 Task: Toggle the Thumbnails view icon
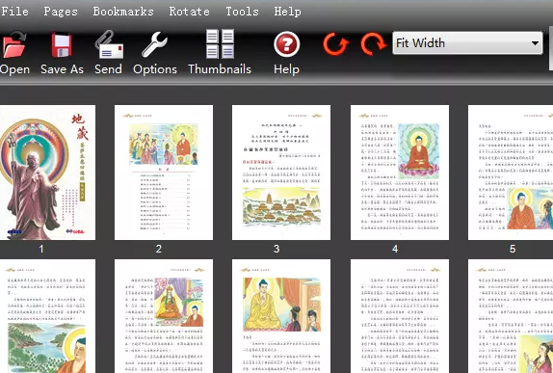(x=220, y=43)
